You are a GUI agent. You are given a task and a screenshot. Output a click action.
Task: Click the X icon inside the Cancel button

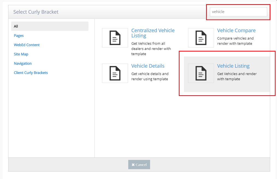pos(133,164)
